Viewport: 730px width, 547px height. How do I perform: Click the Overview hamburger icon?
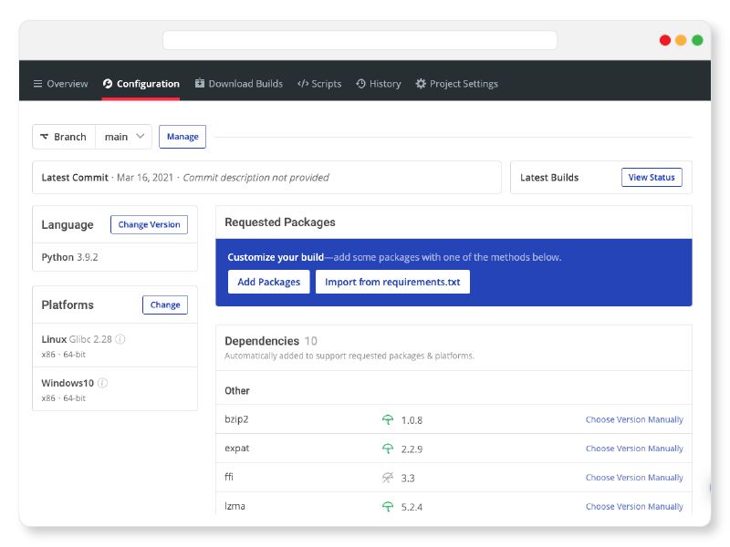(x=37, y=84)
